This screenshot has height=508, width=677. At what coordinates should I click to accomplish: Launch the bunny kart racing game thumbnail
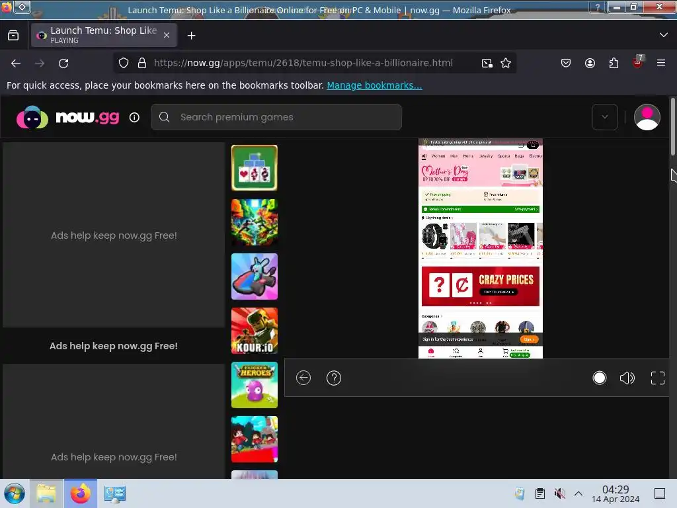[255, 276]
